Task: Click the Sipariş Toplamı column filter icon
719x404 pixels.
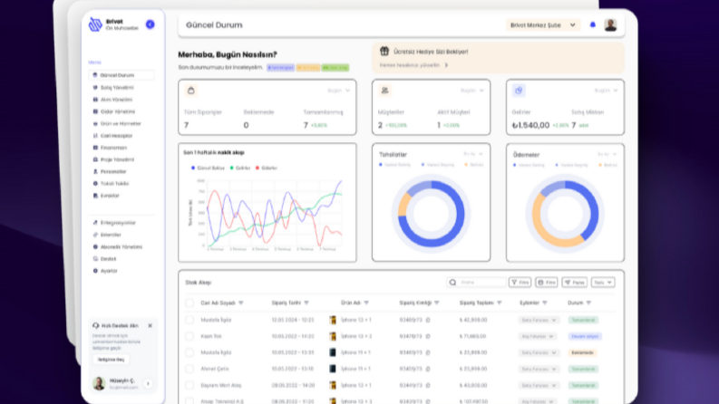Action: pos(499,303)
